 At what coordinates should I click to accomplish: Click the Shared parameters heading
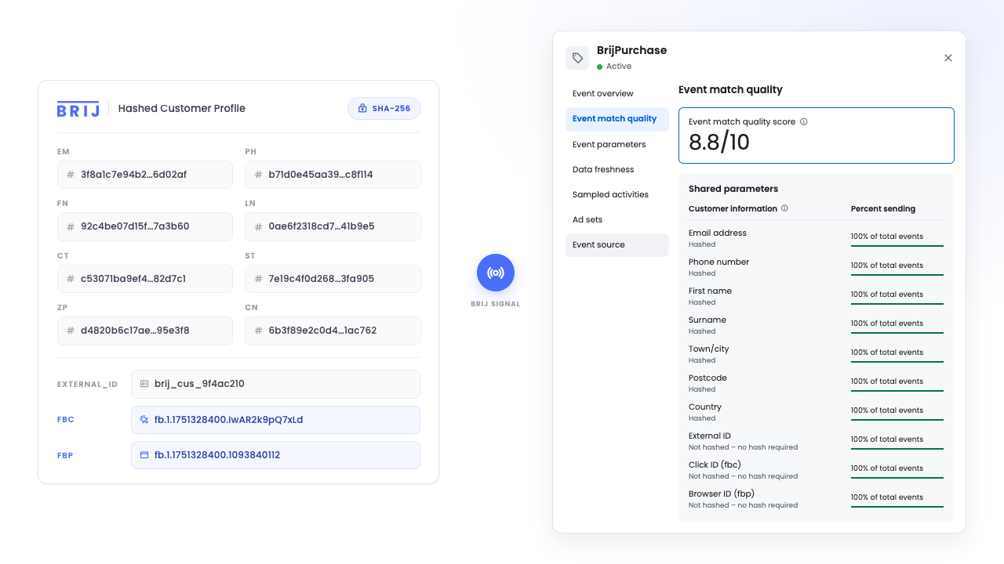(x=733, y=189)
